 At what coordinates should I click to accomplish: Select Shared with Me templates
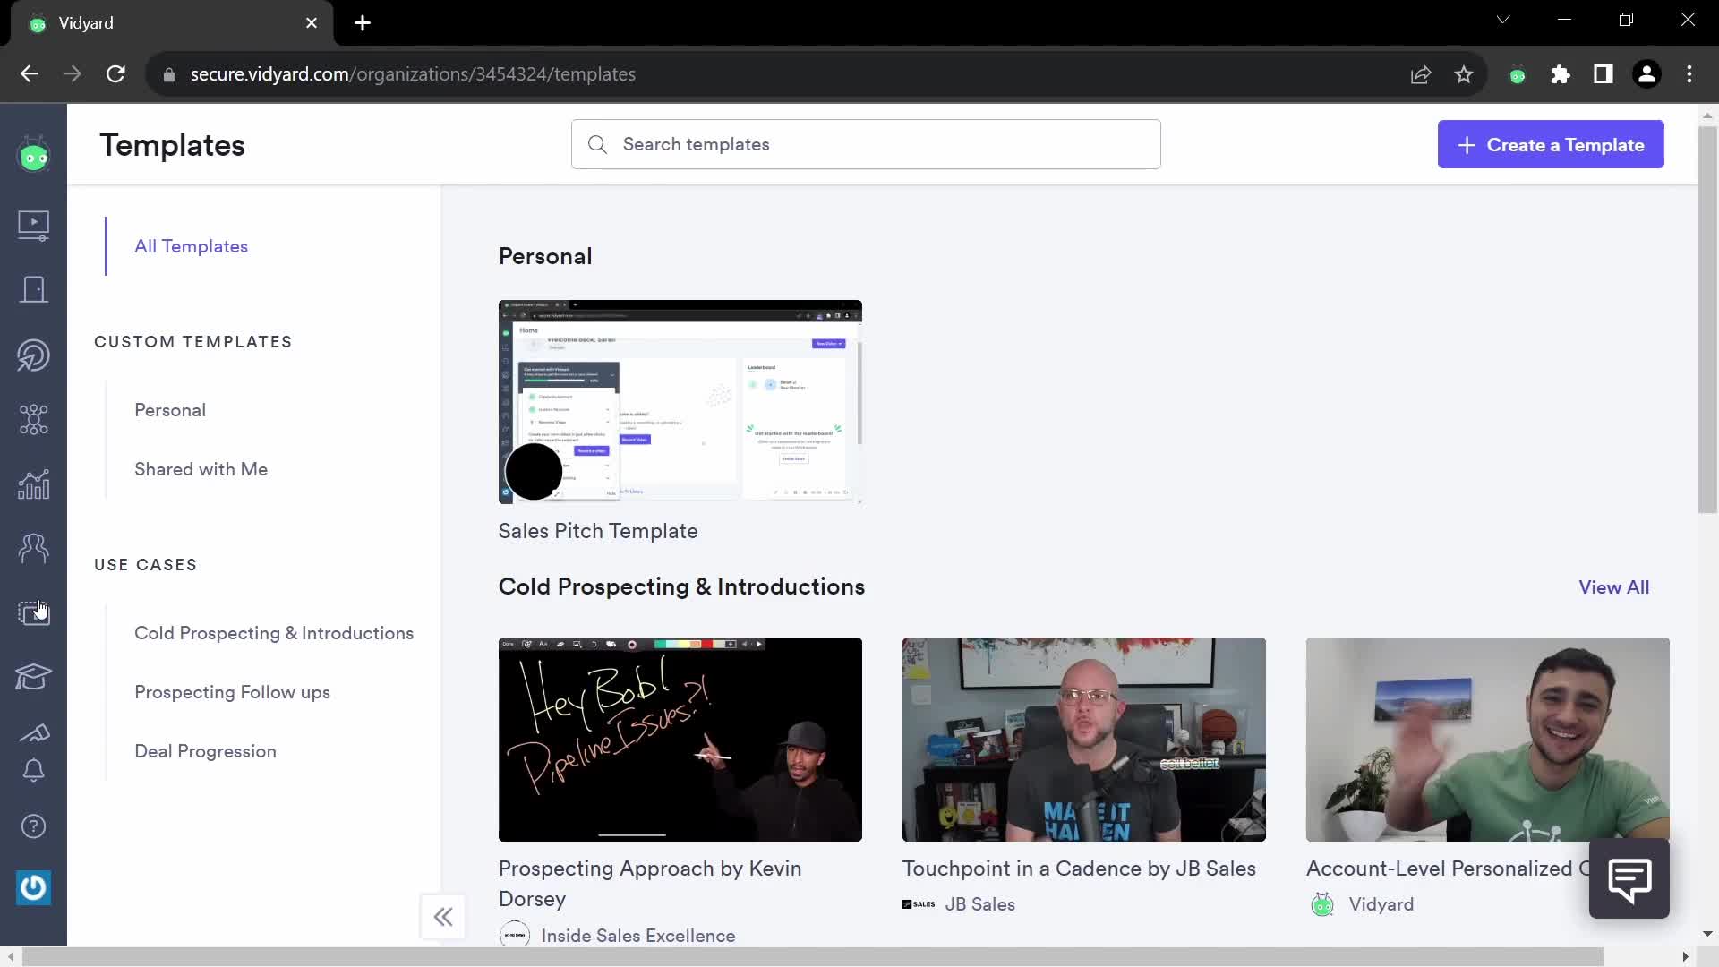point(201,469)
